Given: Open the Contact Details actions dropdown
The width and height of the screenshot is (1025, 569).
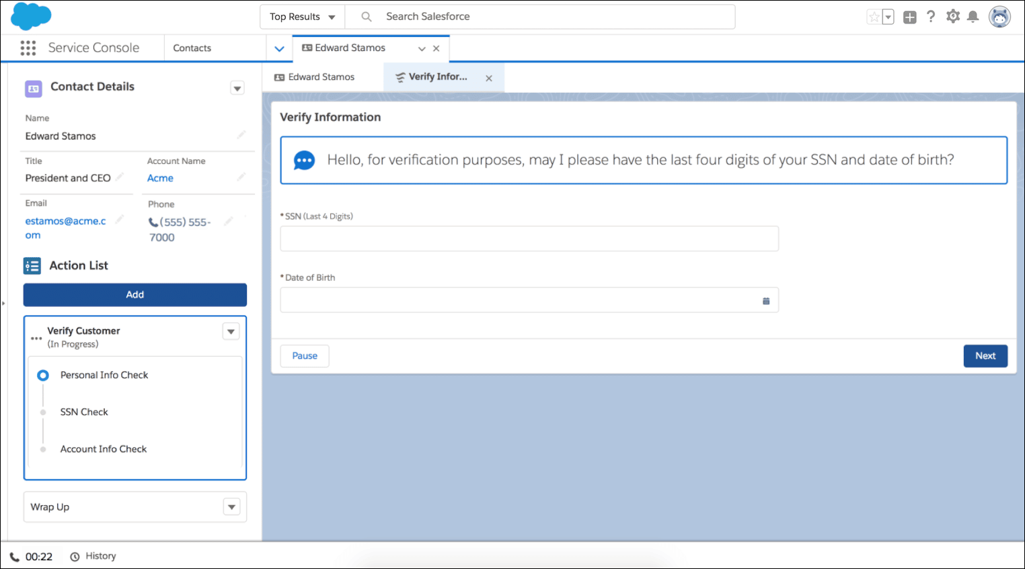Looking at the screenshot, I should [x=237, y=88].
